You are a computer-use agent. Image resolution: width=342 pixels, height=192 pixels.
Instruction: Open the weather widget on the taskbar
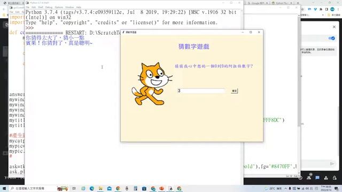[273, 188]
